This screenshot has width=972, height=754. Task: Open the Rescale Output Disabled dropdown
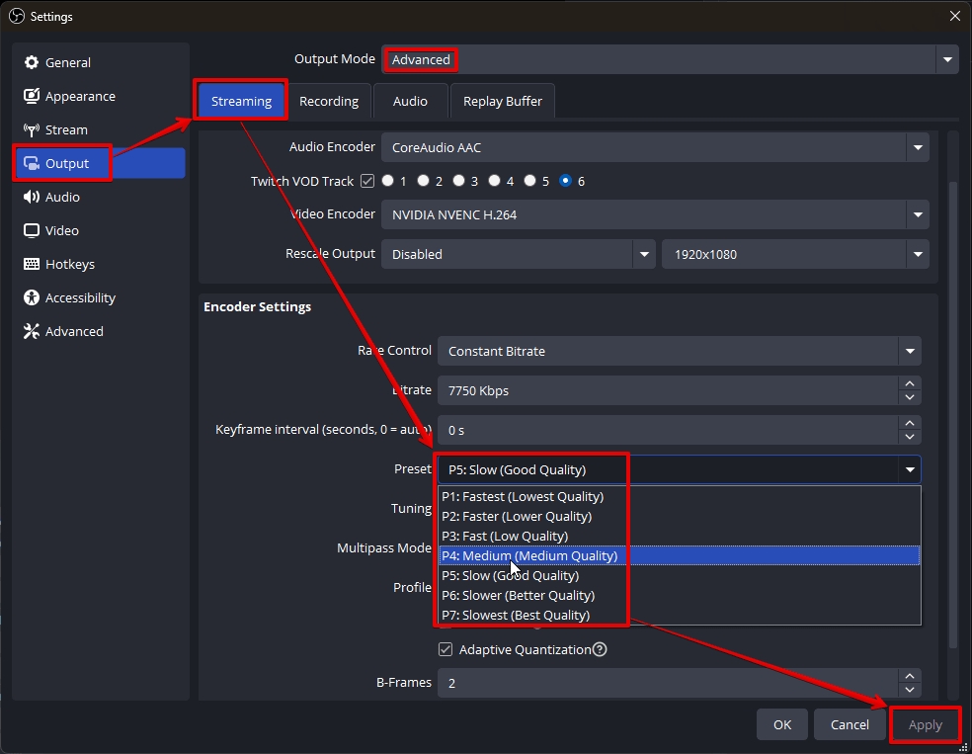click(519, 254)
